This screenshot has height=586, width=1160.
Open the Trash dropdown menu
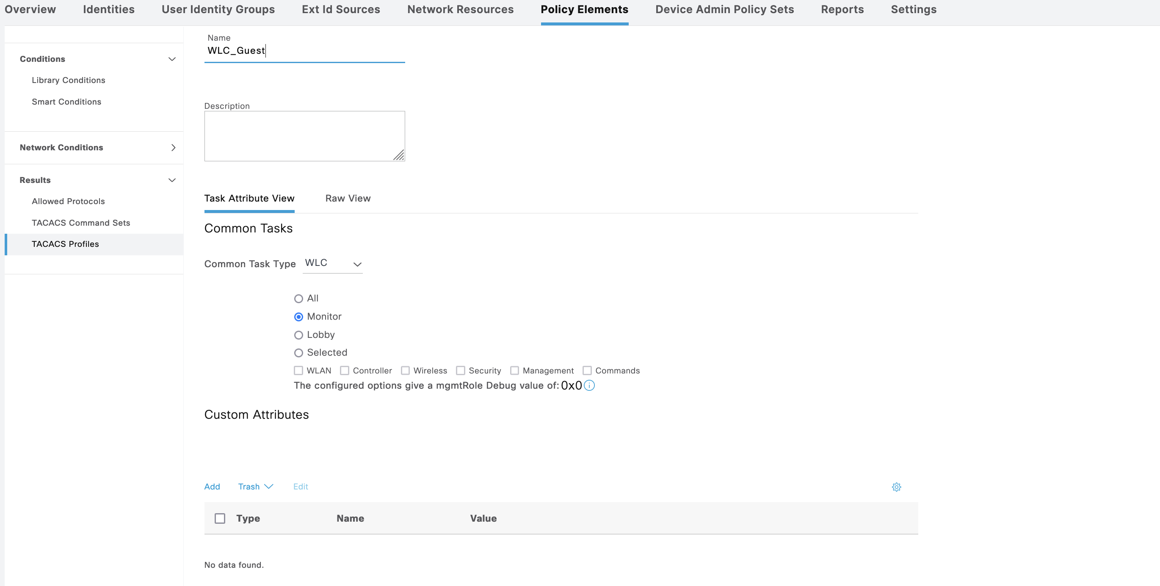point(255,486)
